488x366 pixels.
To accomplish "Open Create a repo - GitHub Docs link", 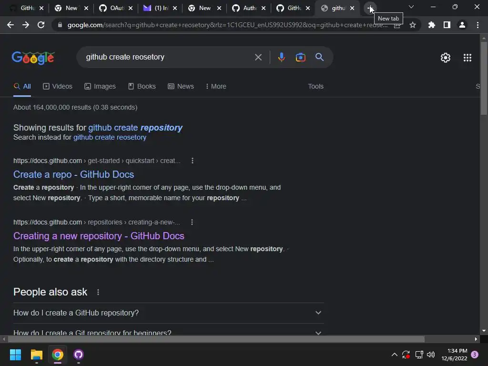I will pos(73,174).
